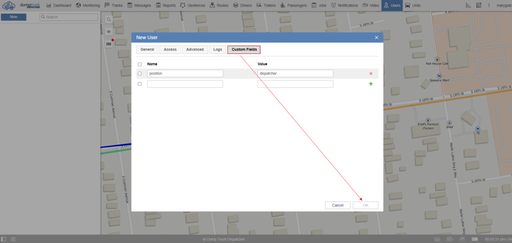Open the Advanced tab
This screenshot has width=512, height=243.
pyautogui.click(x=194, y=49)
